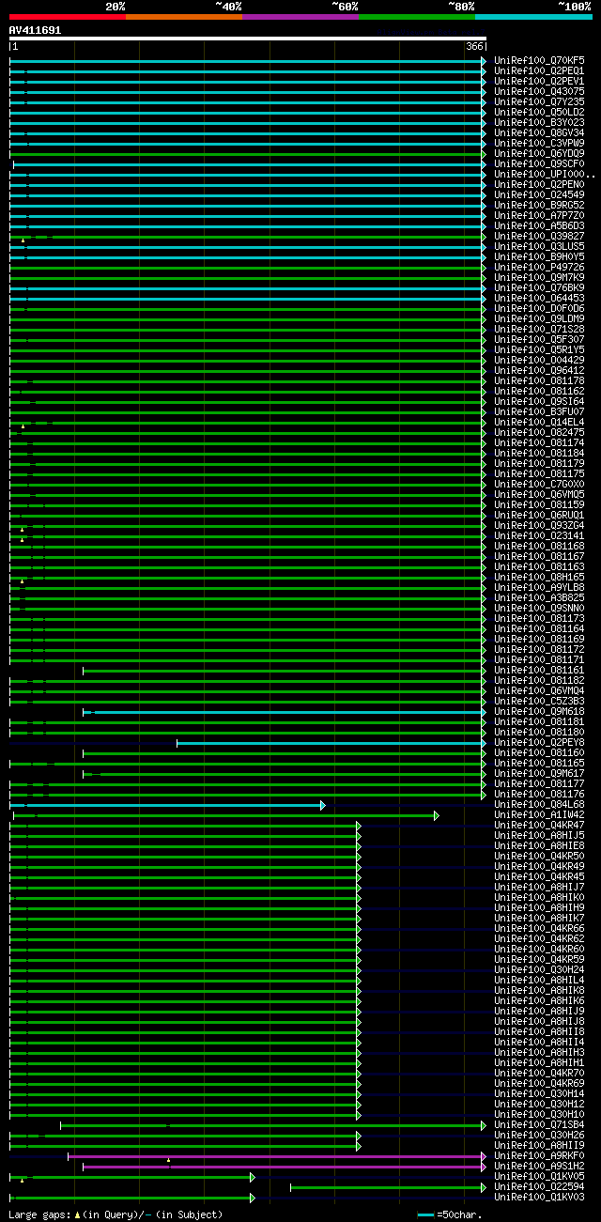Select the UniRef100_C5Z3B3 label
The height and width of the screenshot is (1222, 601).
(539, 701)
